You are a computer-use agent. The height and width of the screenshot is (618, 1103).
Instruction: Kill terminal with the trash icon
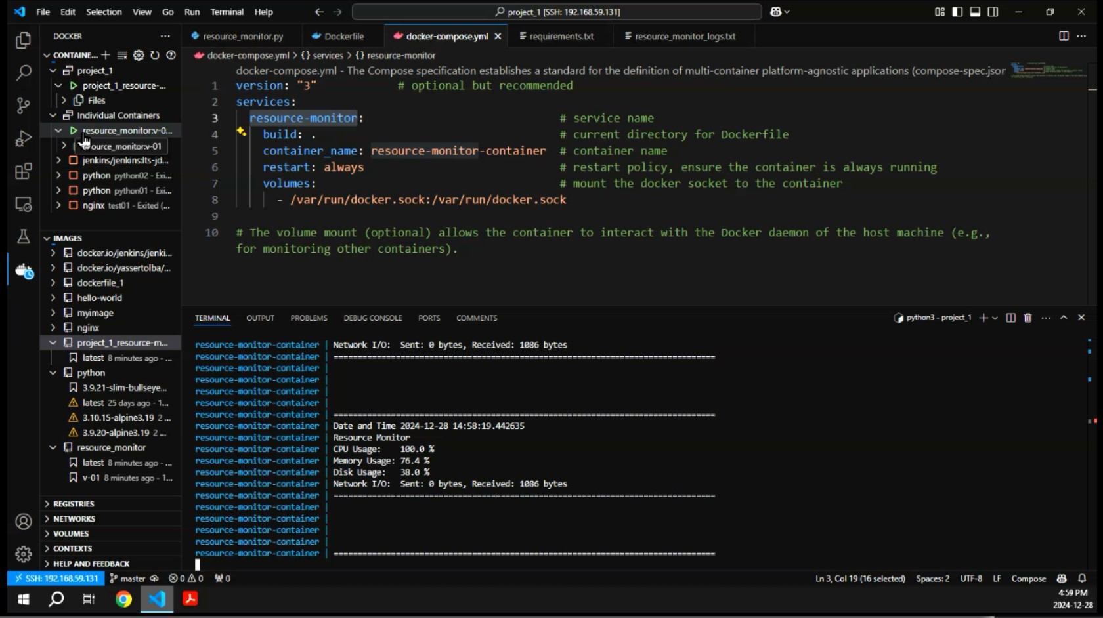[1028, 318]
